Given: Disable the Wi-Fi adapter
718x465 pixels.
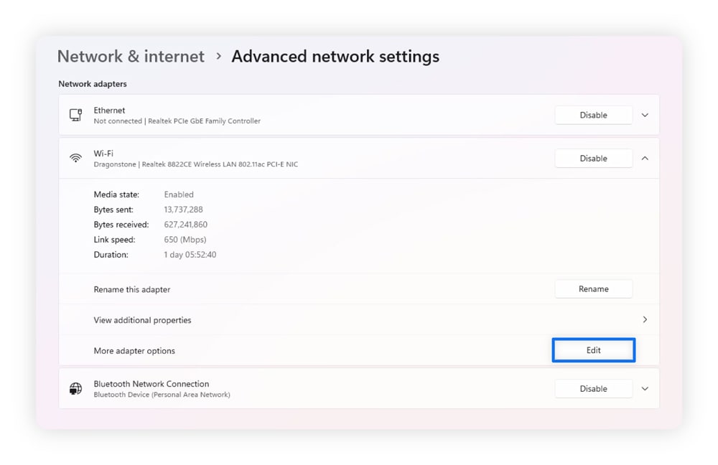Looking at the screenshot, I should coord(593,158).
